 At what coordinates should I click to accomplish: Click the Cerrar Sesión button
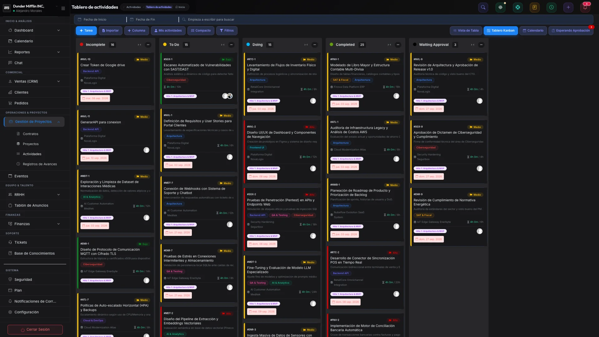(35, 330)
